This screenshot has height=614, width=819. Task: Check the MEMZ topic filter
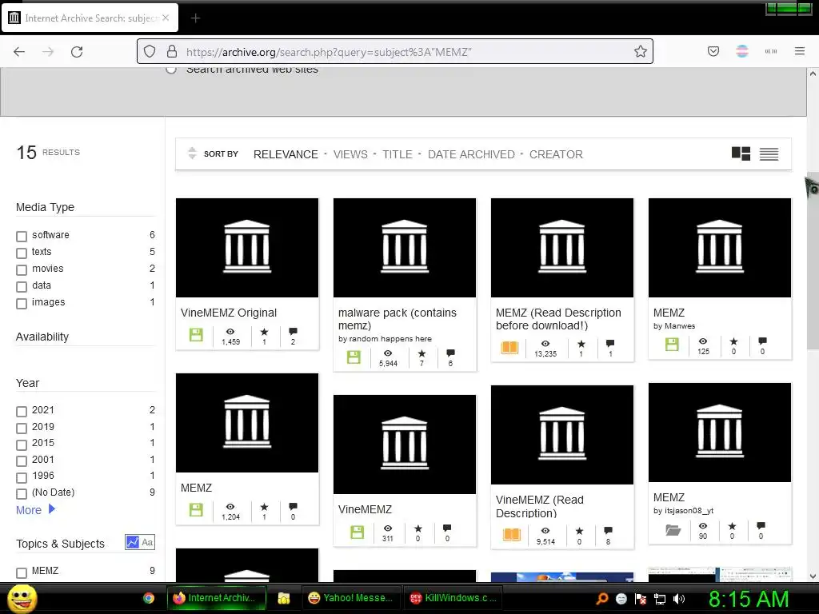pyautogui.click(x=22, y=572)
